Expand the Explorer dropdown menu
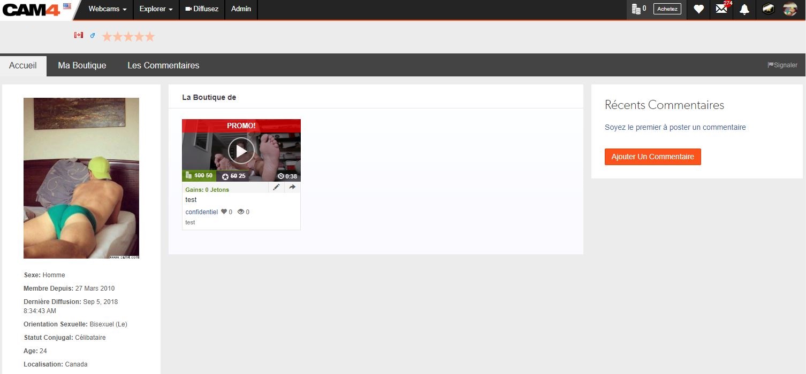Screen dimensions: 806x374 pyautogui.click(x=156, y=9)
